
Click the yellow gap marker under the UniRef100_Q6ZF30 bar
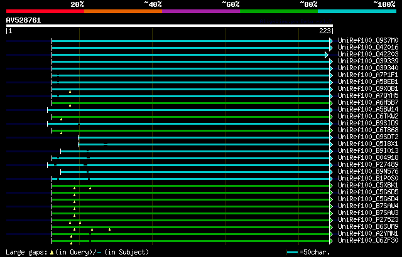[x=71, y=243]
